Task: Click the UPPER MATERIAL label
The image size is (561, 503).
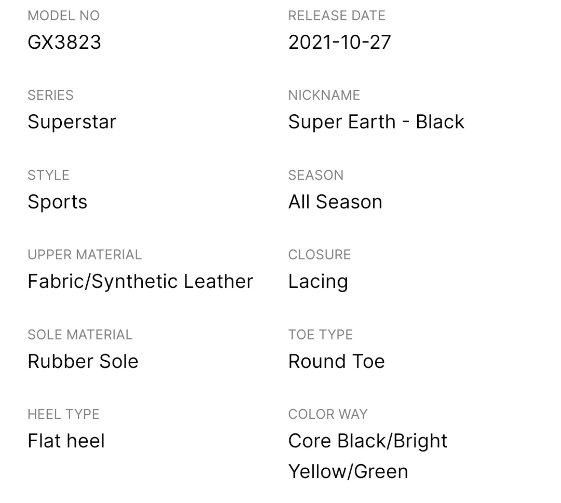Action: coord(85,255)
